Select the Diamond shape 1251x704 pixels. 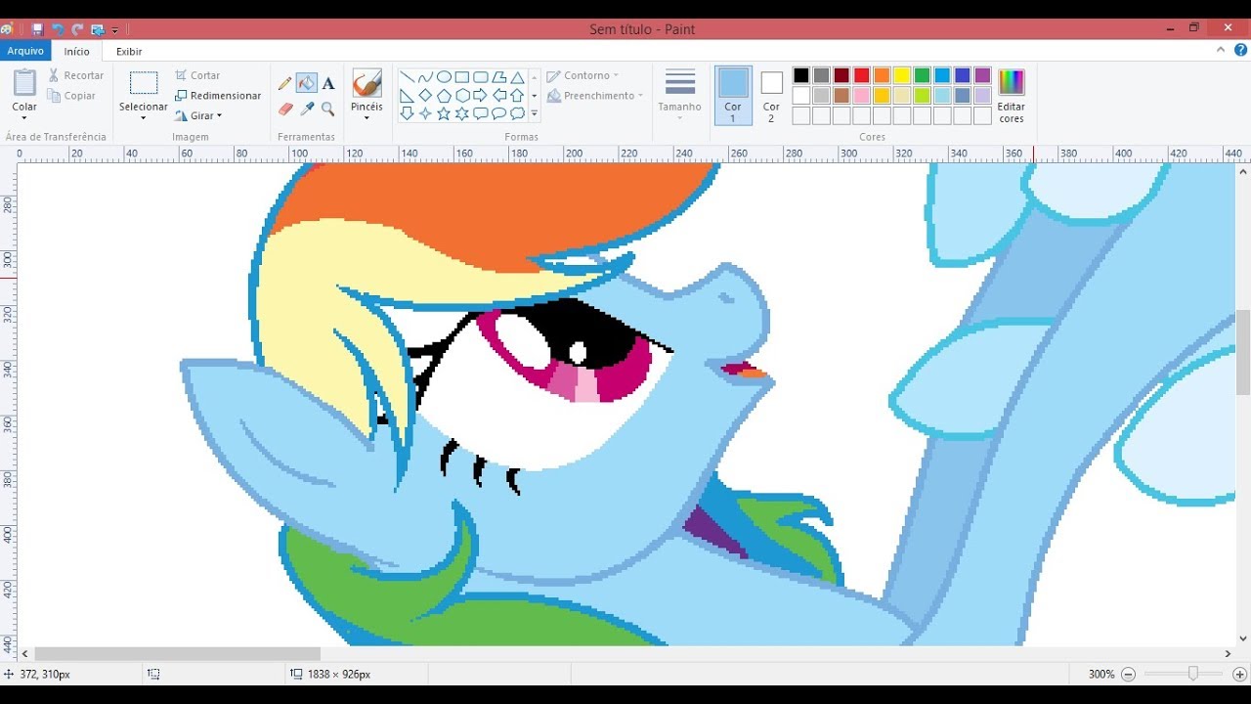tap(425, 96)
